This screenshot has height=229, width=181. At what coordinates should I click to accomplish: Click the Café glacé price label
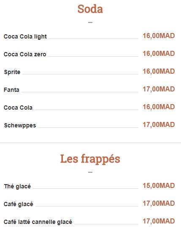point(159,204)
